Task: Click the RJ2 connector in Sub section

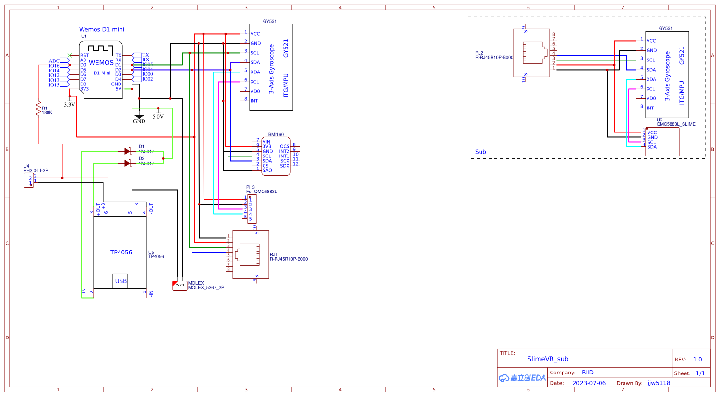Action: tap(531, 53)
